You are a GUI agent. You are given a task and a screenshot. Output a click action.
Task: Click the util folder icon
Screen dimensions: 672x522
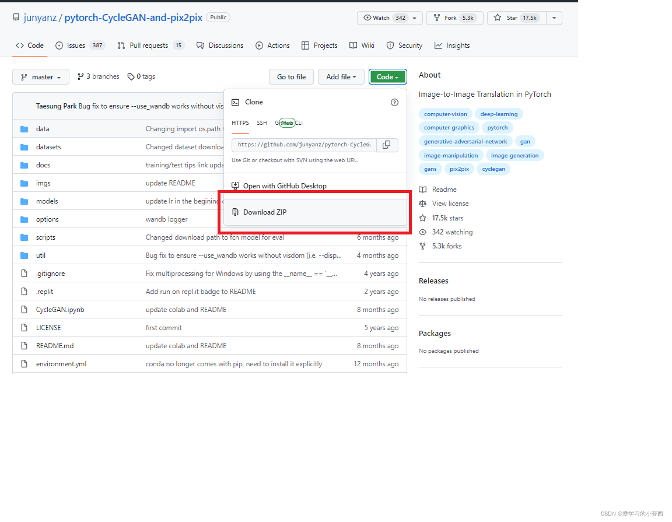tap(24, 255)
